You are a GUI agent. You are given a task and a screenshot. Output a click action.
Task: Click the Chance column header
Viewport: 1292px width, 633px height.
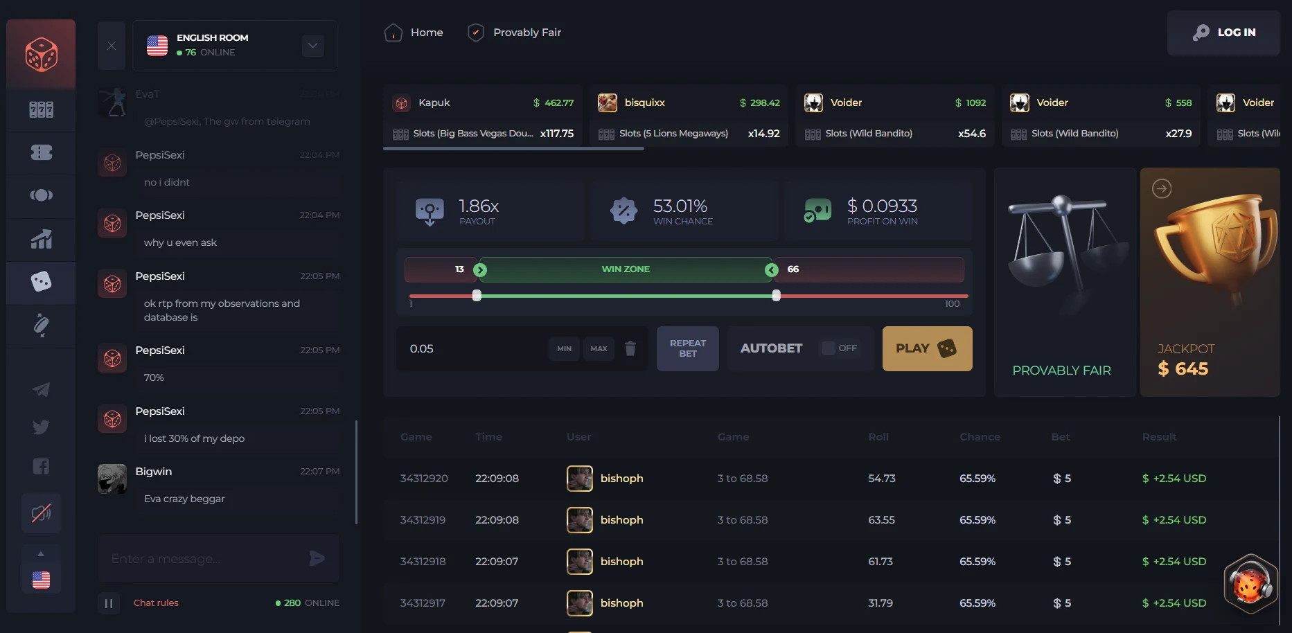click(x=980, y=437)
